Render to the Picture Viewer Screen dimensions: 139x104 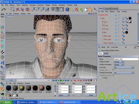coord(57,9)
